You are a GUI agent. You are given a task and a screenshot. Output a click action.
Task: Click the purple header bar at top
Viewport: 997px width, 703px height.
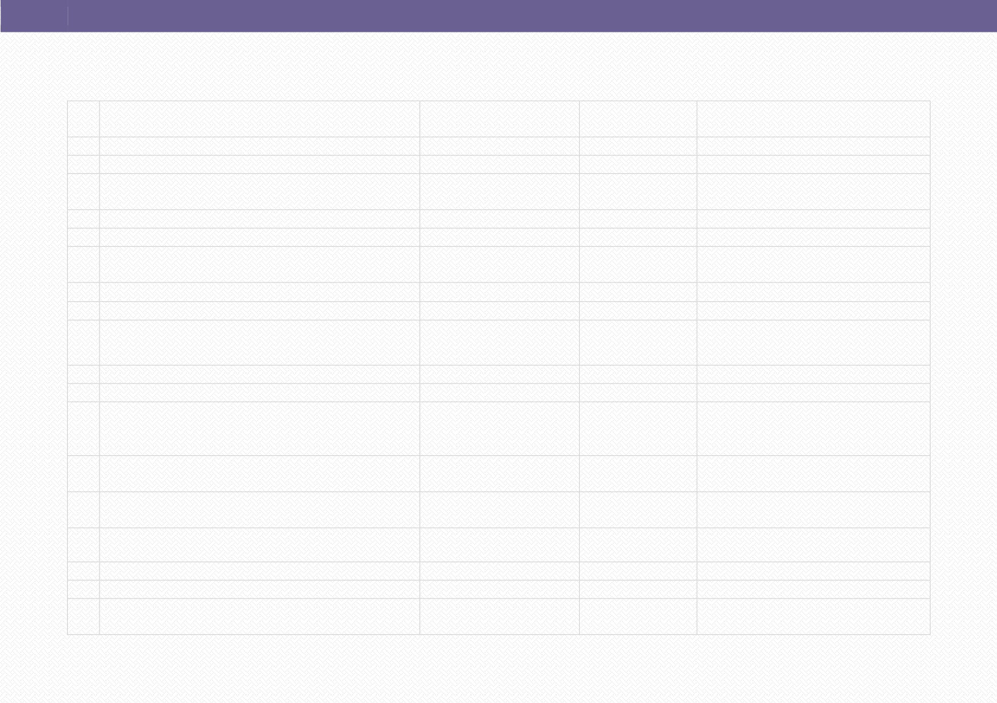point(498,16)
